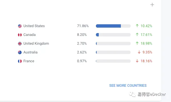Open the SEE MORE COUNTRIES link
Screen dimensions: 171x102
point(128,85)
